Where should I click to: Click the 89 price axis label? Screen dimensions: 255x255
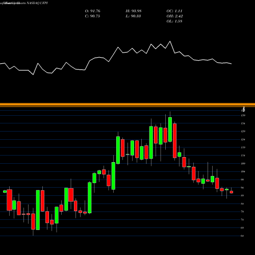[x=242, y=195]
